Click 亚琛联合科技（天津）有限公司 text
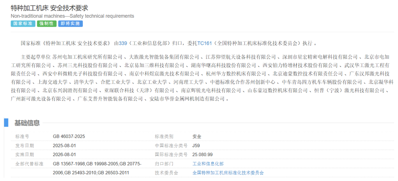Screen dimensions: 398x181 [x=139, y=90]
